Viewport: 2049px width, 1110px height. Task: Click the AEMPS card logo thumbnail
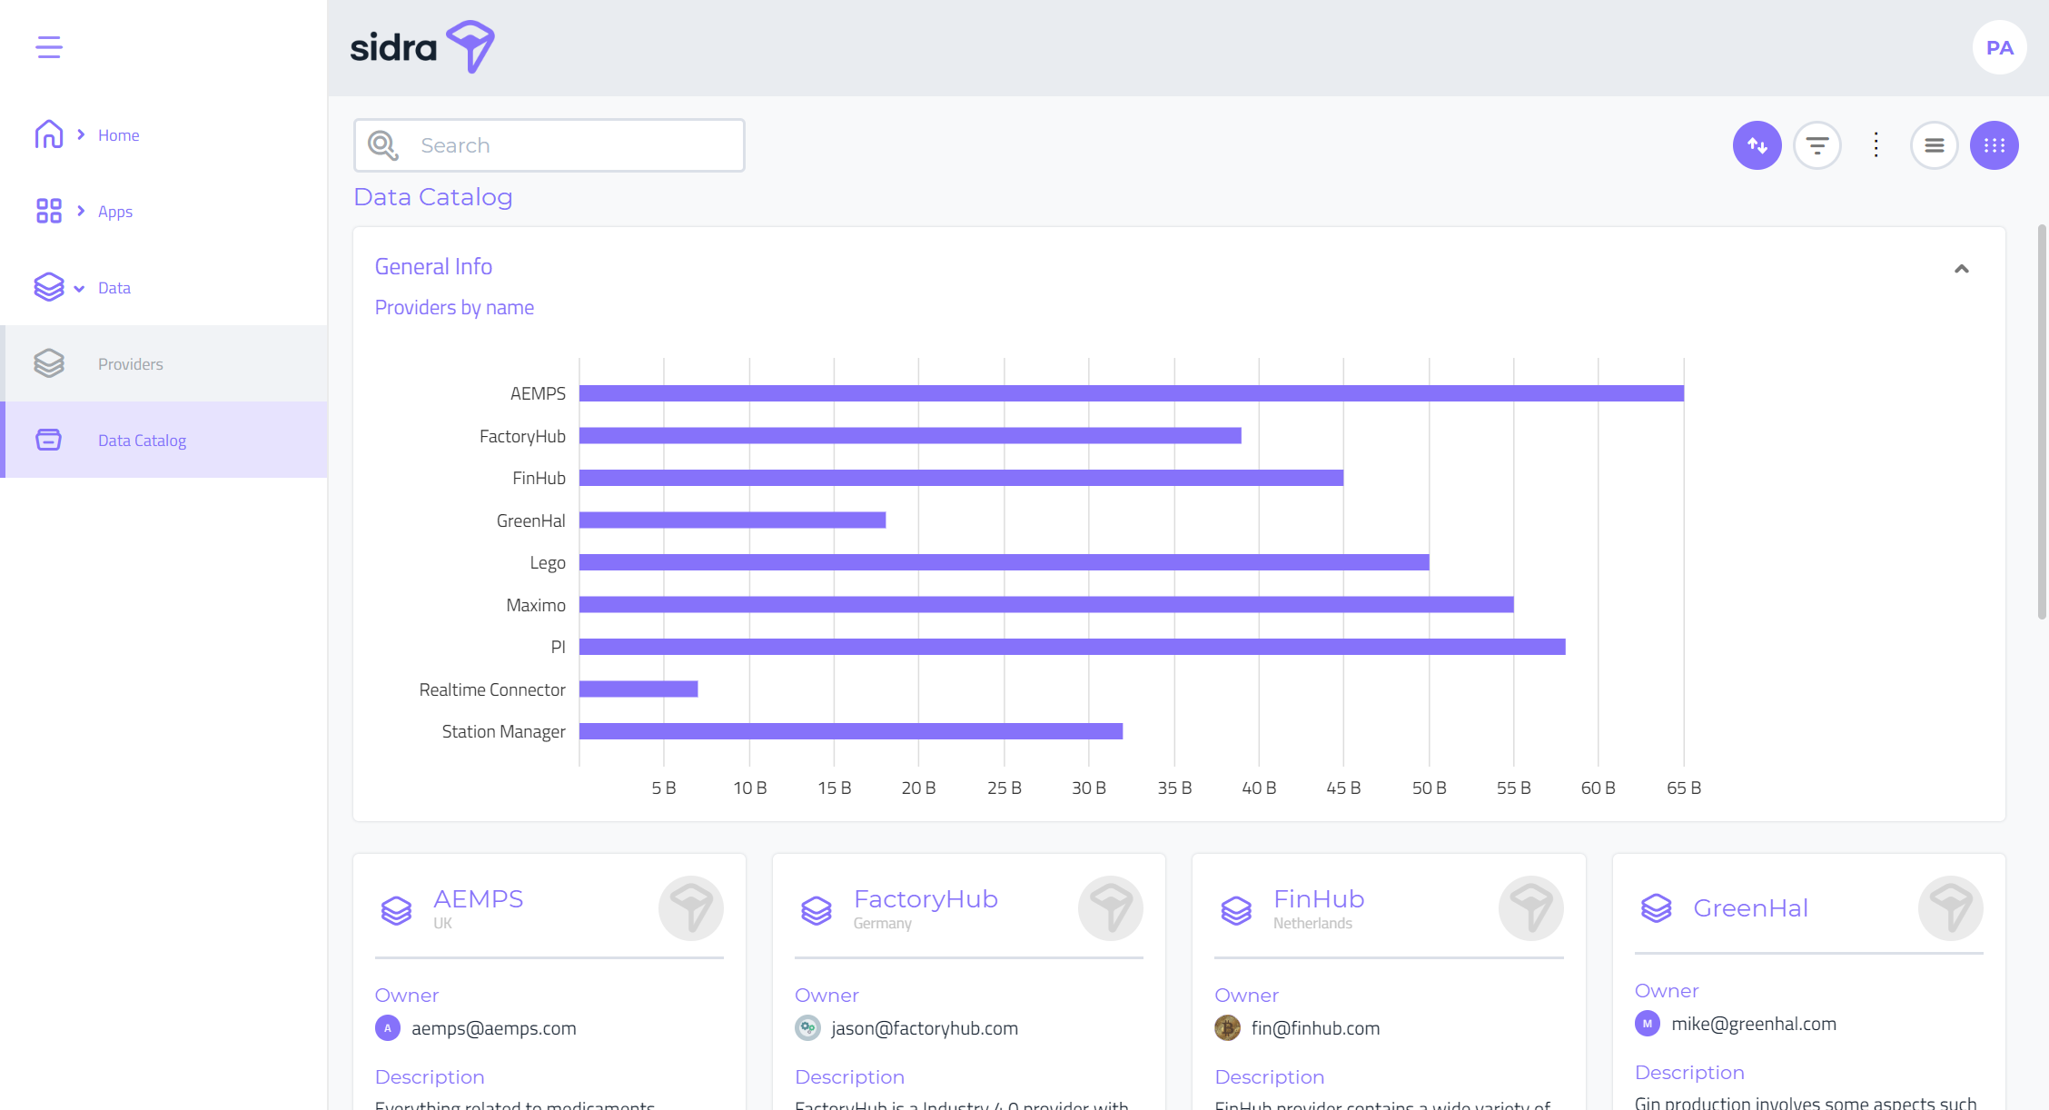(x=691, y=908)
